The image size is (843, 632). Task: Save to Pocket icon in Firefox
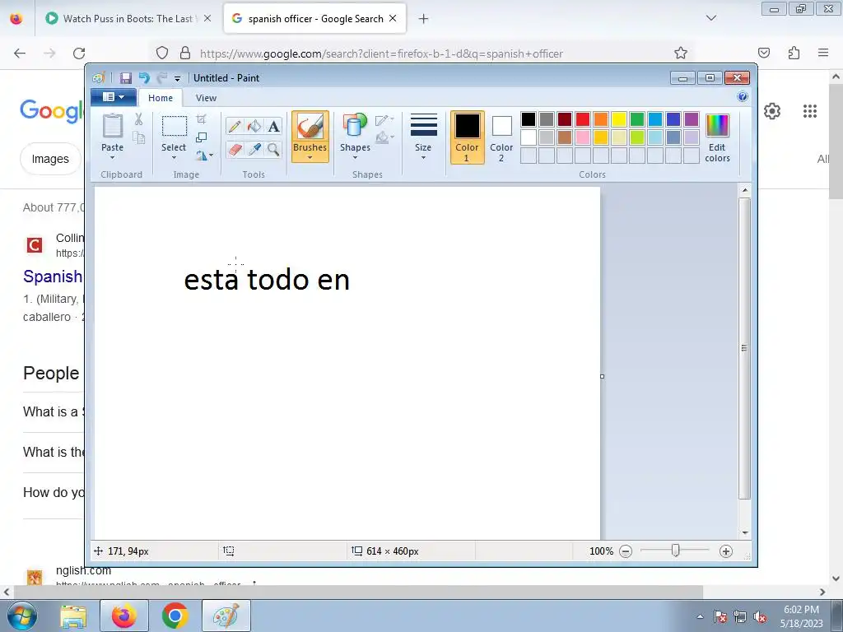point(763,53)
